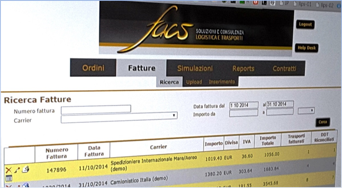This screenshot has width=342, height=188.
Task: Select the Upload sub-tab
Action: click(x=194, y=82)
